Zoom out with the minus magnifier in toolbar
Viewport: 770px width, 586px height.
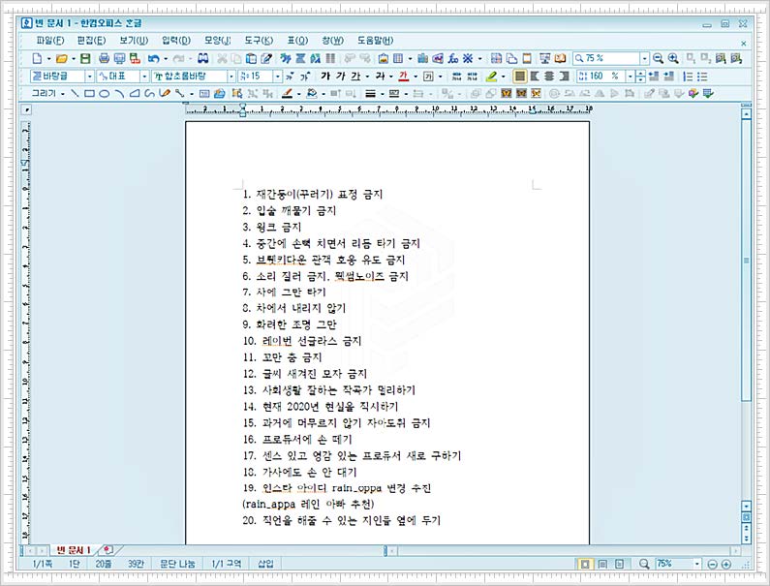click(x=658, y=58)
